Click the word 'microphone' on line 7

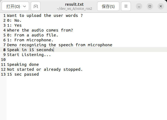coord(100,45)
